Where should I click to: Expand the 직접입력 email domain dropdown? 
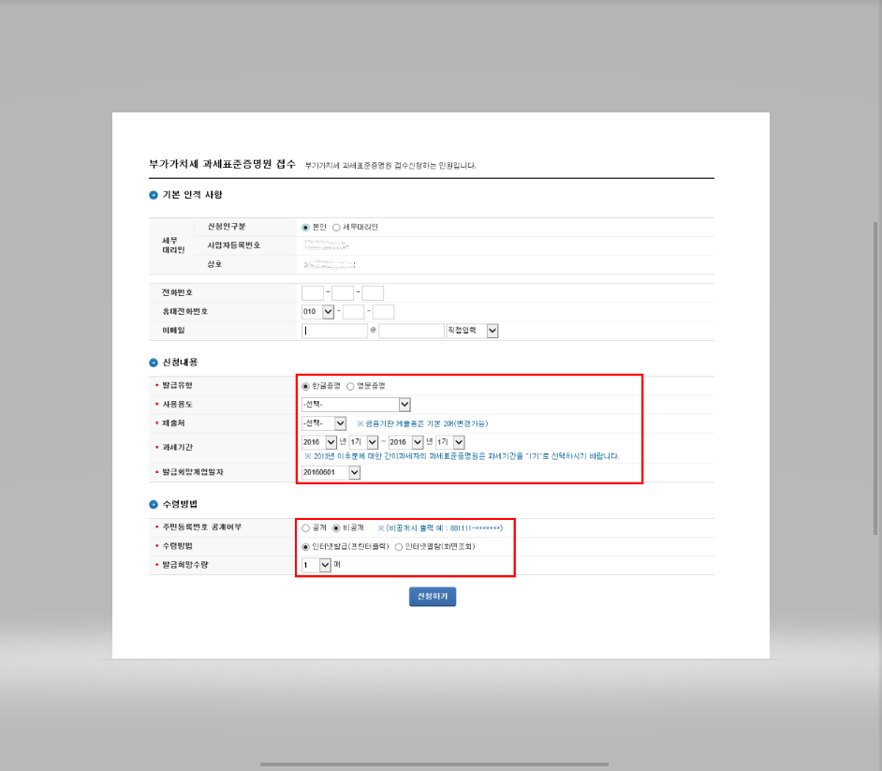(x=493, y=330)
